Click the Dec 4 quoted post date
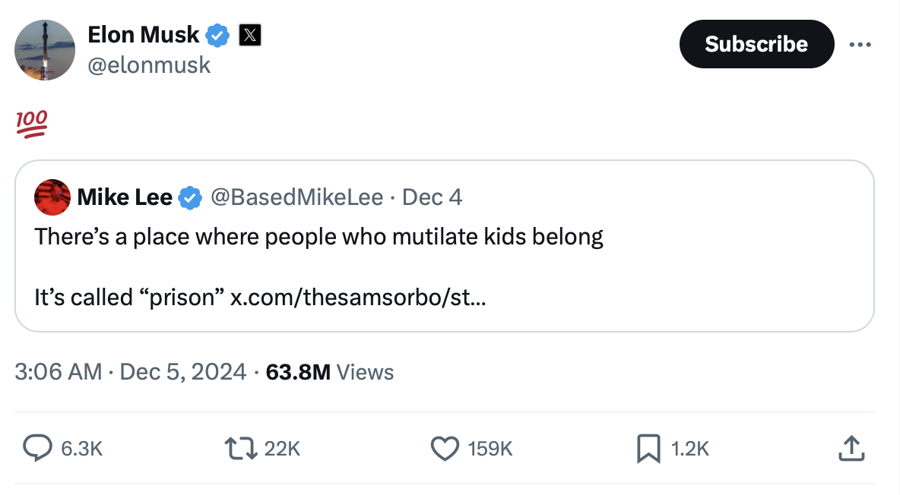 click(432, 197)
